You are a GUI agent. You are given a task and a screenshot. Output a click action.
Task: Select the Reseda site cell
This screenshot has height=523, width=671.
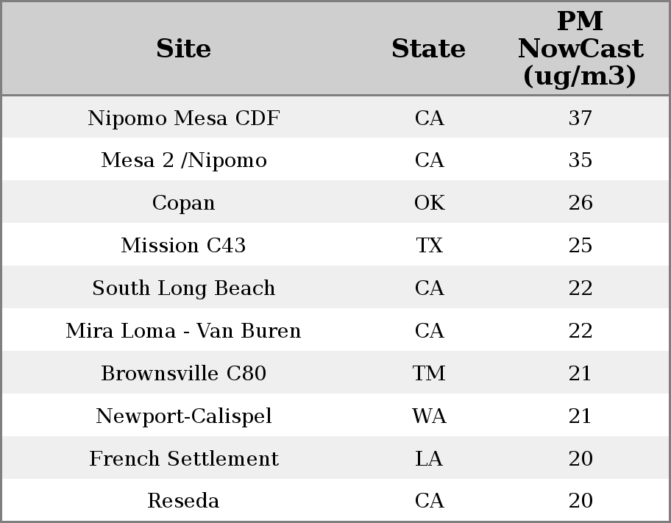click(x=183, y=501)
